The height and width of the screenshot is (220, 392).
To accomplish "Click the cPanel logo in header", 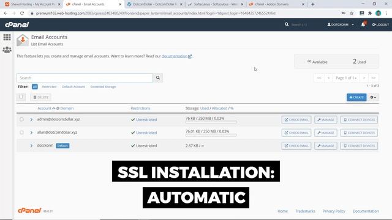I will point(17,24).
